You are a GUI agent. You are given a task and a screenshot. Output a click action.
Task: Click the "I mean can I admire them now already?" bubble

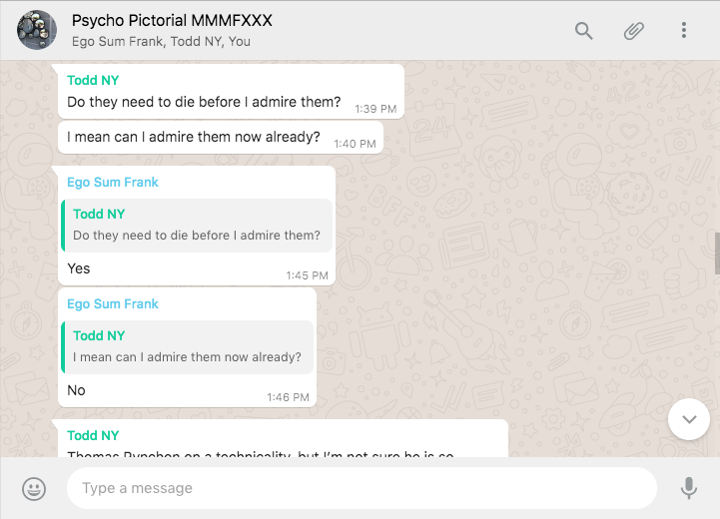194,138
